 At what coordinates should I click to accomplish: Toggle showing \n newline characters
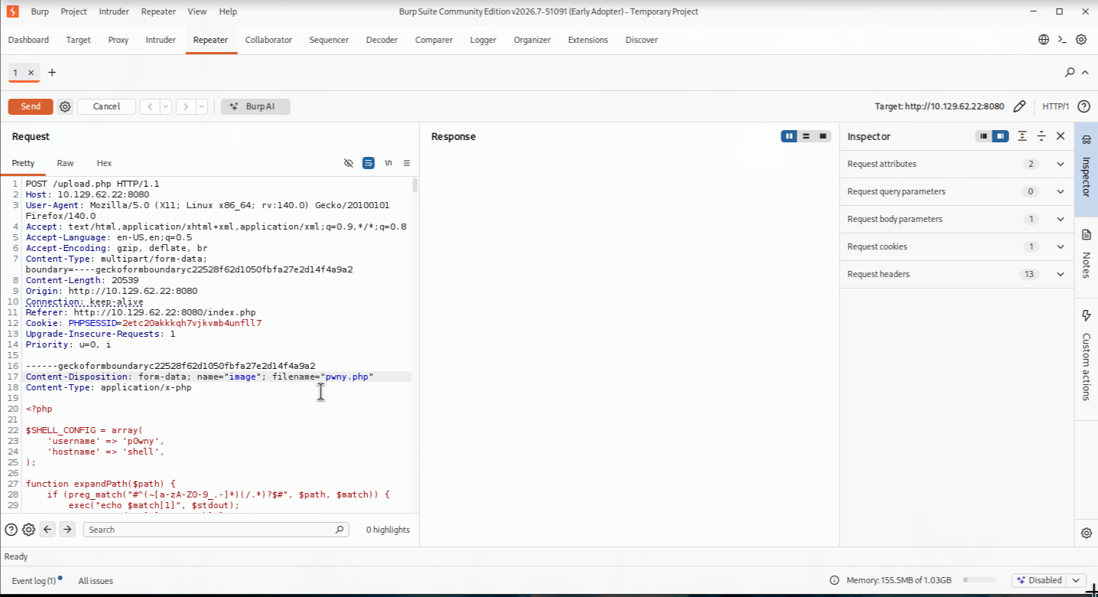(x=389, y=163)
